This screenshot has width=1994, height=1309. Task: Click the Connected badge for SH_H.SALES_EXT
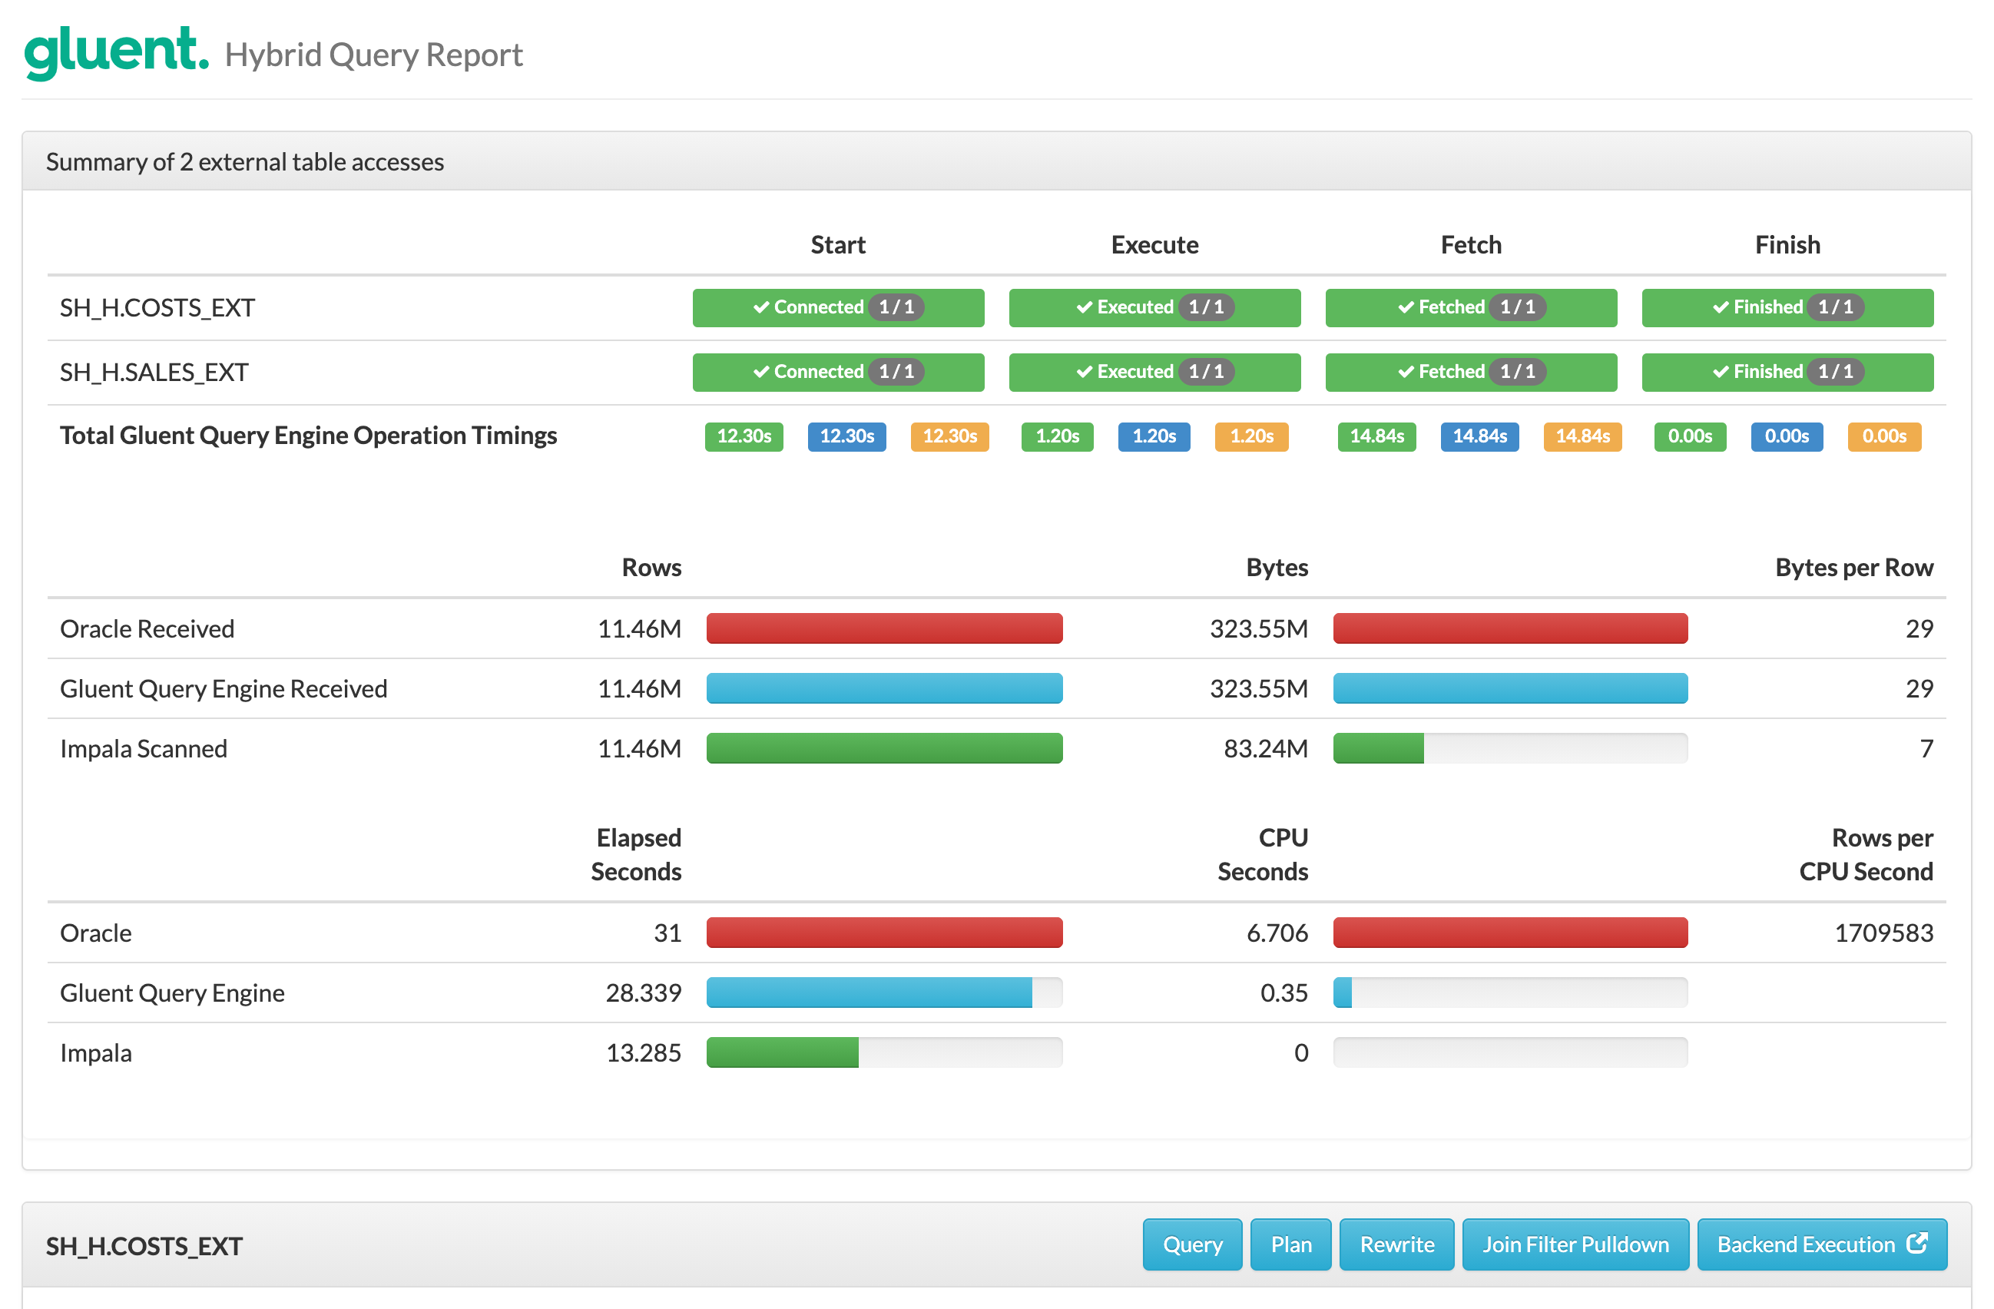pos(838,372)
